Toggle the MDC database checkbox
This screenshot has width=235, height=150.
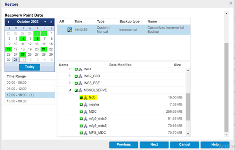pos(81,112)
